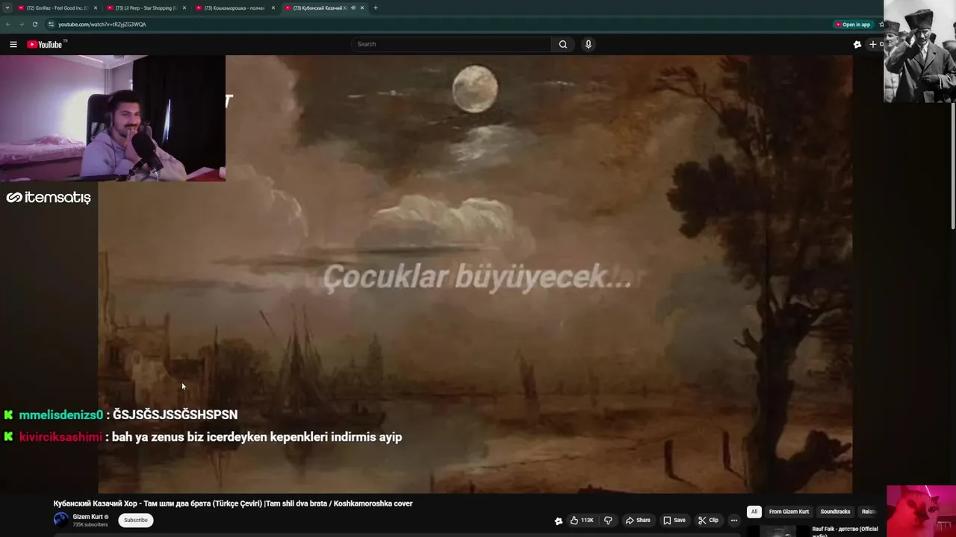956x537 pixels.
Task: Click the 735K subscribers text
Action: 90,525
